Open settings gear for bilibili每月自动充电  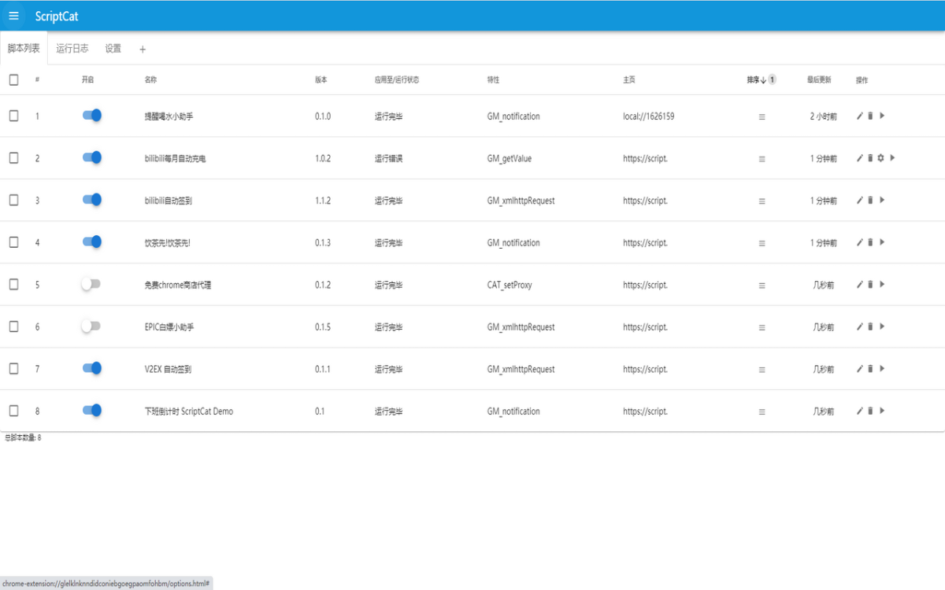pos(881,158)
